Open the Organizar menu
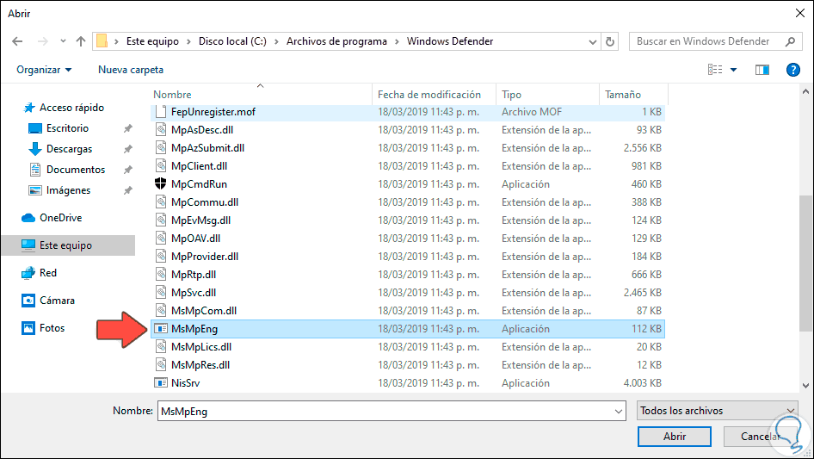Screen dimensions: 814x459 click(44, 70)
